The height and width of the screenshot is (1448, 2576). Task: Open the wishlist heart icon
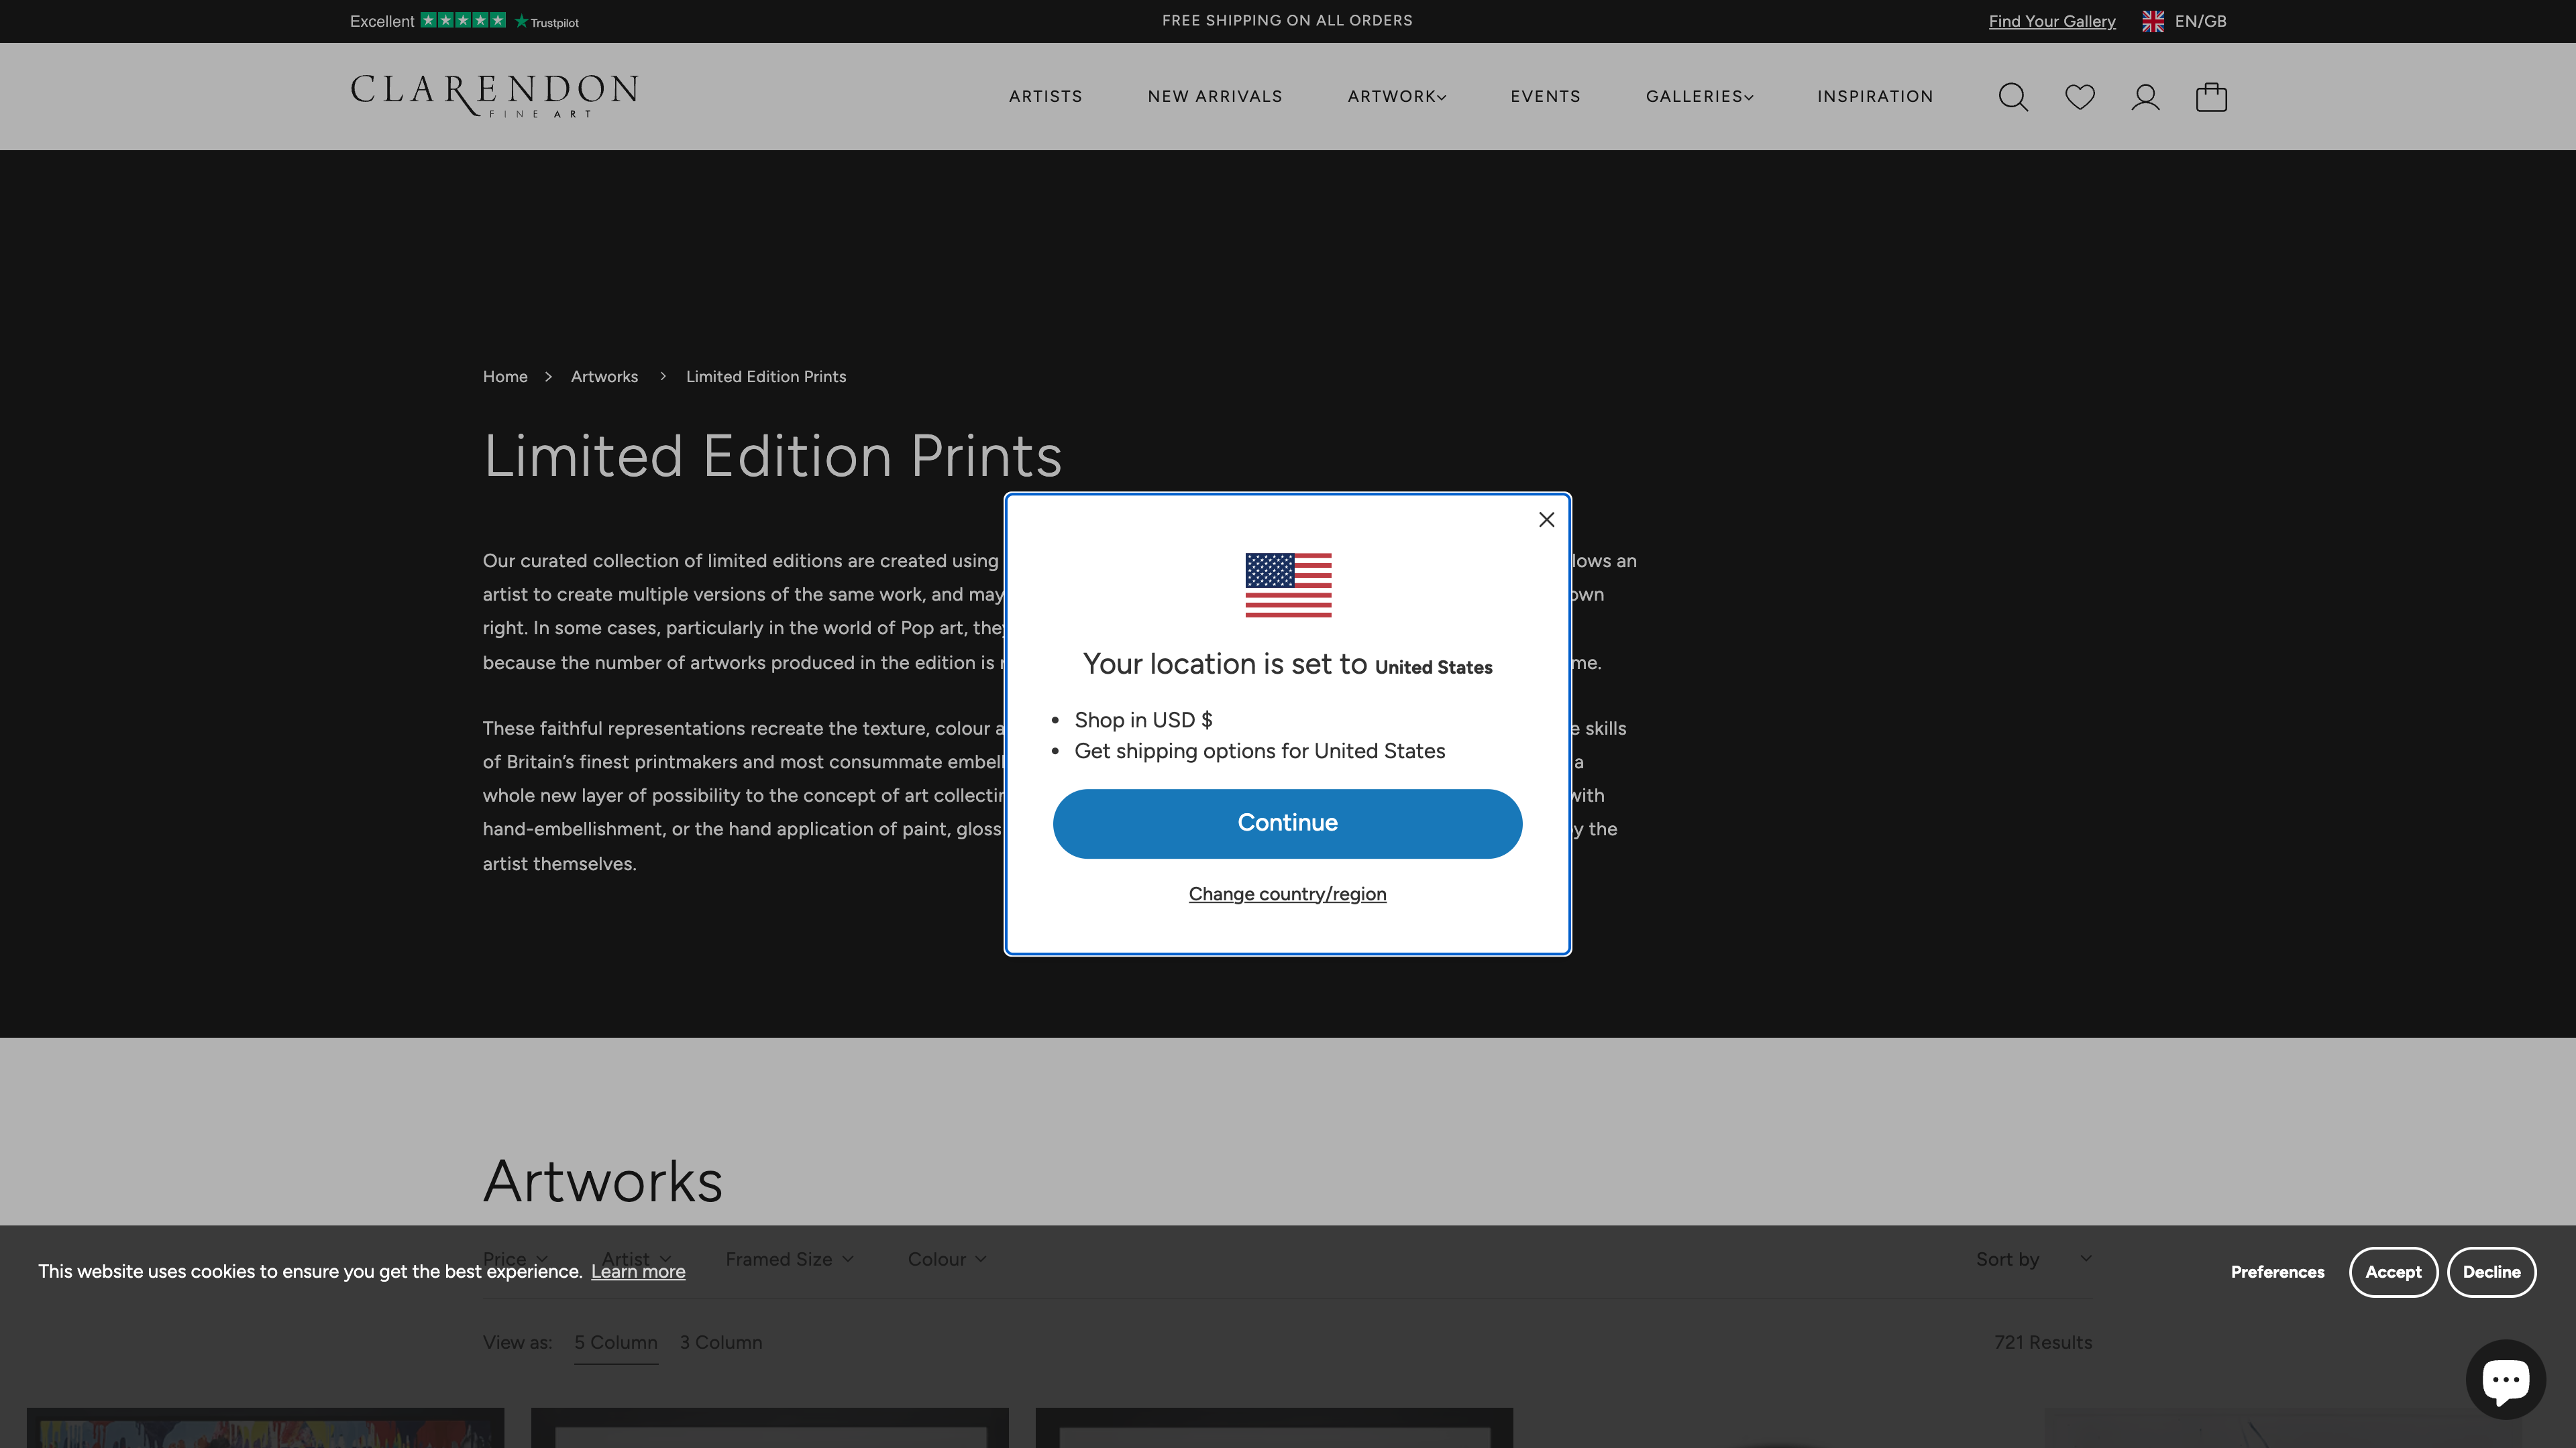point(2080,96)
